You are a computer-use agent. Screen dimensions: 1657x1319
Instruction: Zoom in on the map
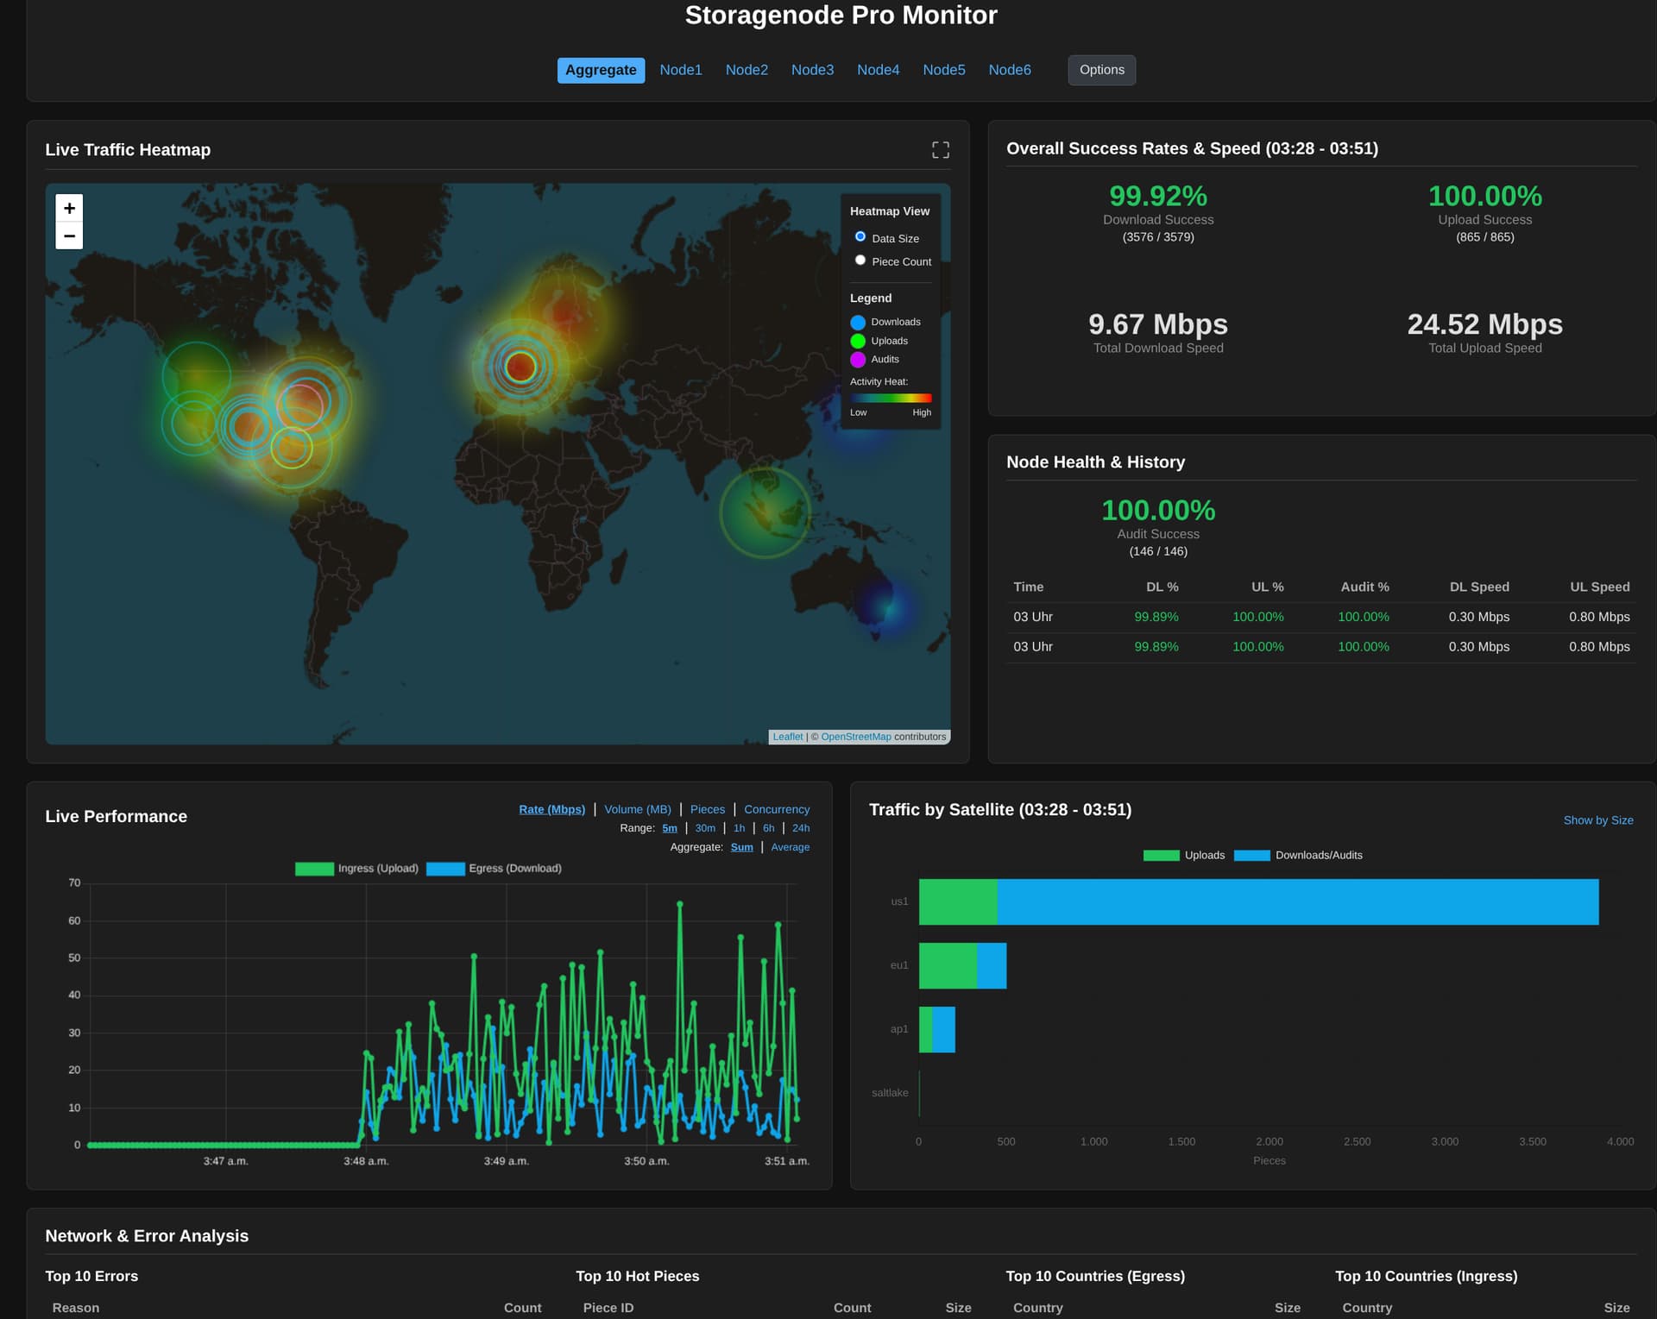pyautogui.click(x=69, y=208)
